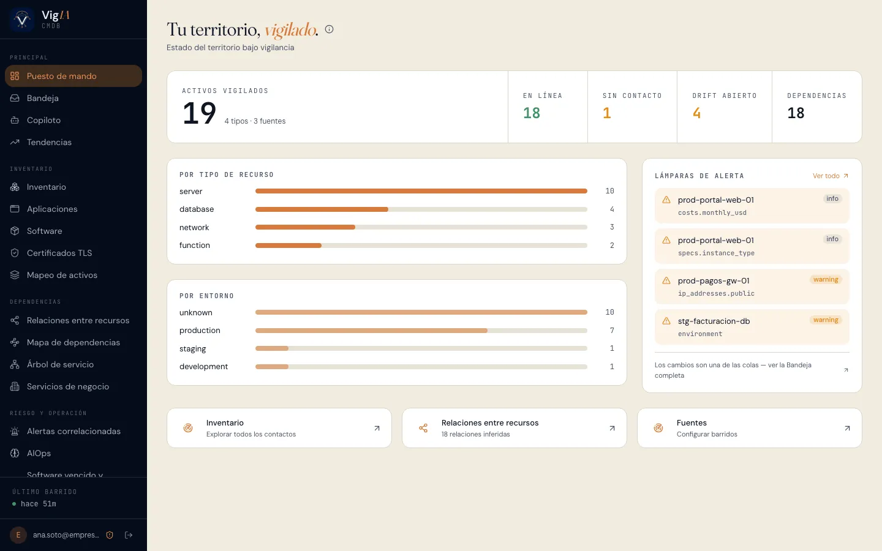Select Puesto de mando in sidebar

pos(73,76)
